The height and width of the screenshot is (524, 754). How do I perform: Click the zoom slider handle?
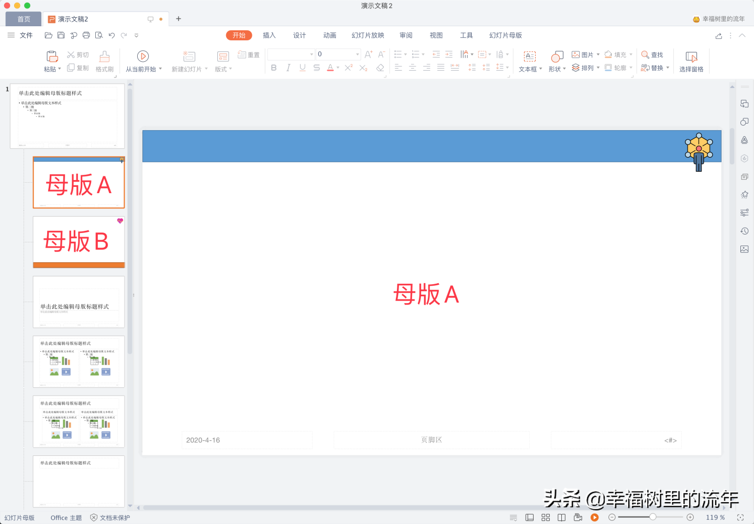pos(653,517)
